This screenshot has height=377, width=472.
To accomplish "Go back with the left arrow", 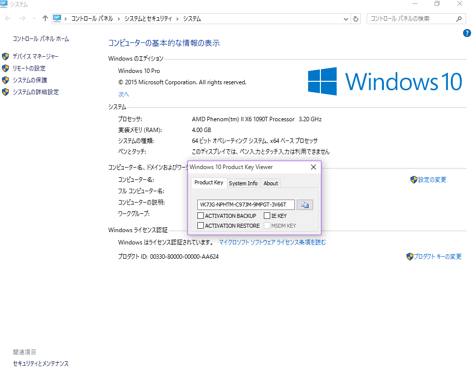I will tap(8, 18).
